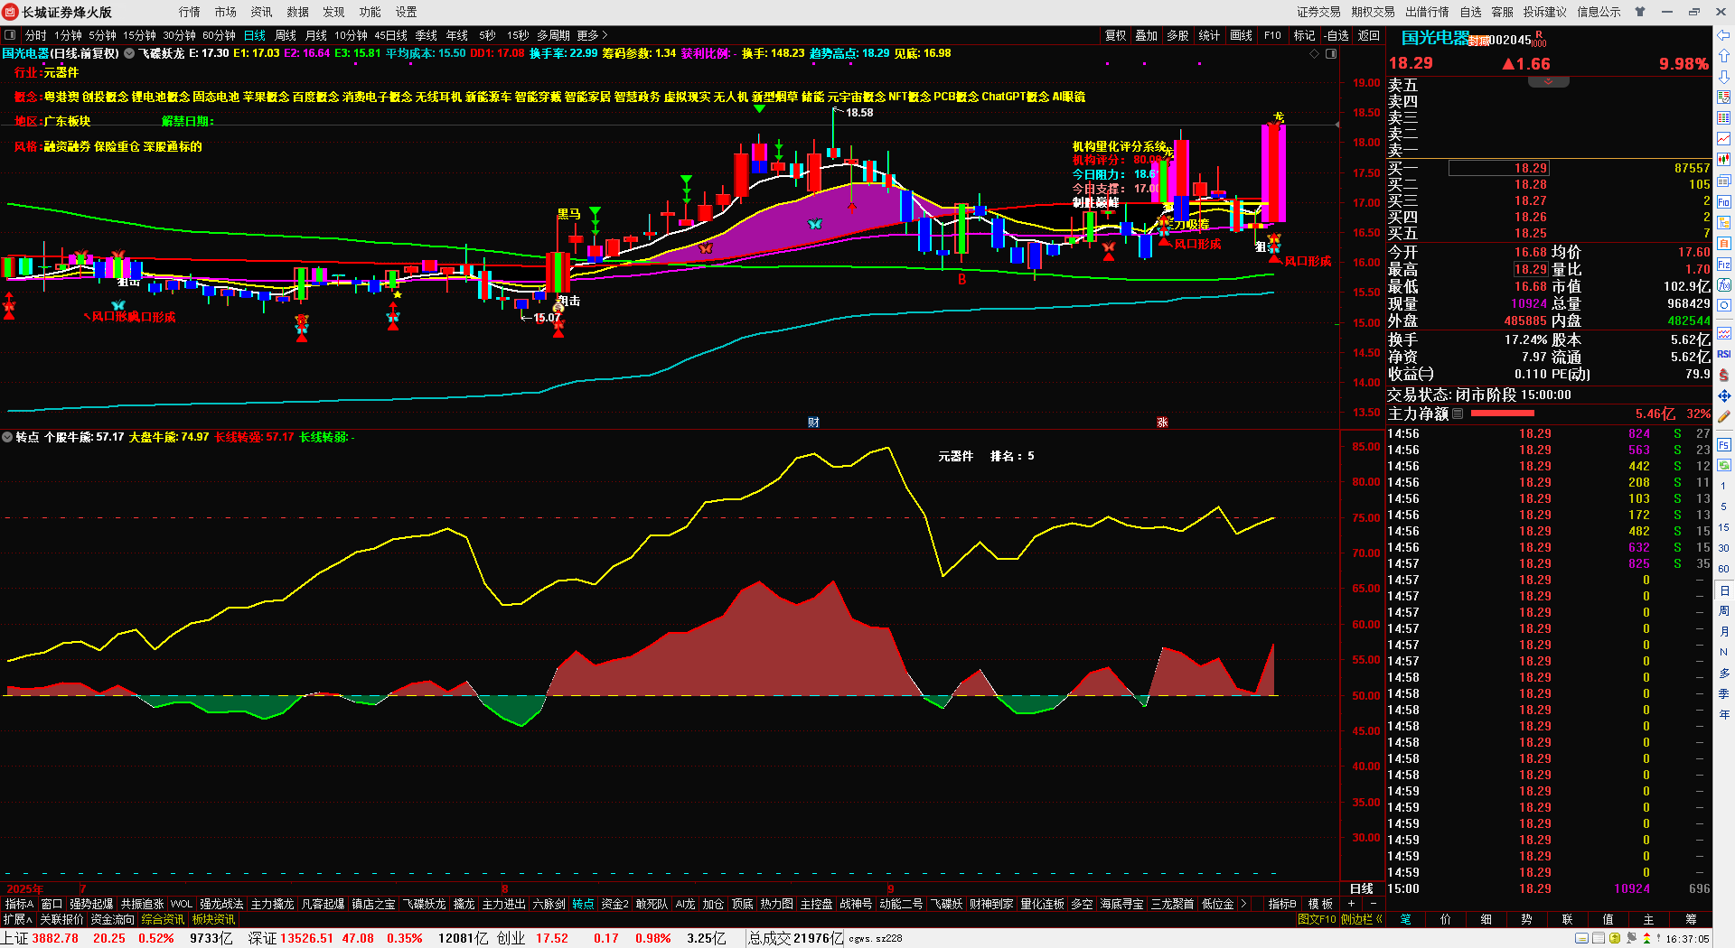Collapse the sidebar via 侧边栏 «
The image size is (1735, 948).
tap(1361, 919)
